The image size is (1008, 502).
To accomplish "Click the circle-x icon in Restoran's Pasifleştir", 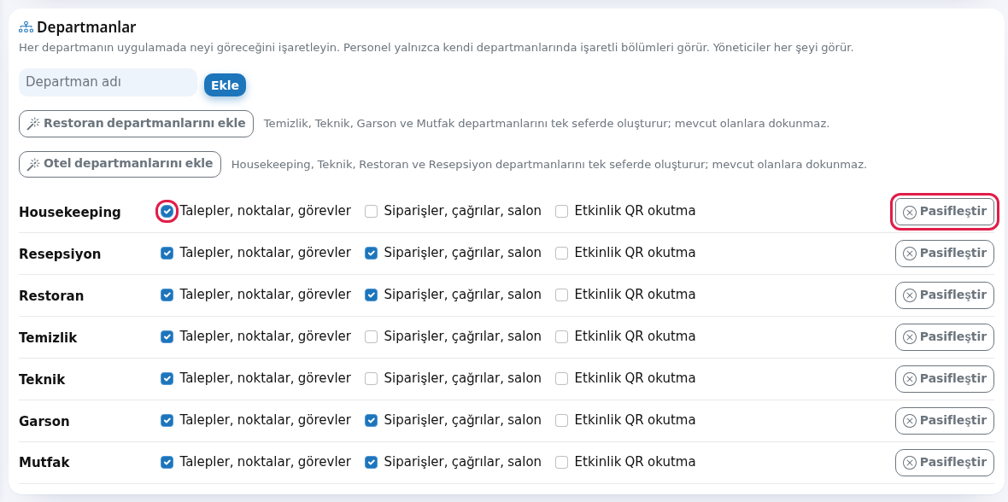I will 910,295.
